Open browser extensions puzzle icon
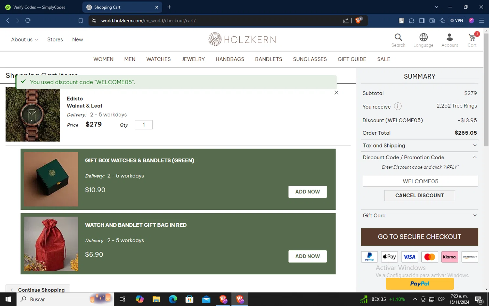The width and height of the screenshot is (489, 306). tap(411, 21)
